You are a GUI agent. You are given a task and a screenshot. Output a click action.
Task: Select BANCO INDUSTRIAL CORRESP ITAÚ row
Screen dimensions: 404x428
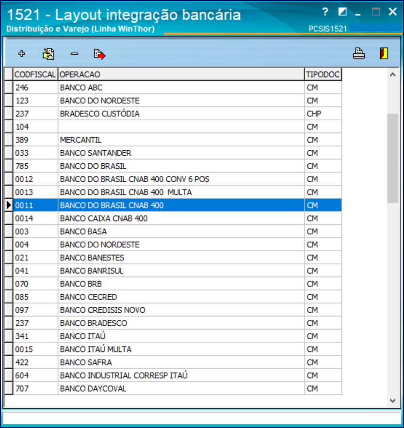[178, 376]
